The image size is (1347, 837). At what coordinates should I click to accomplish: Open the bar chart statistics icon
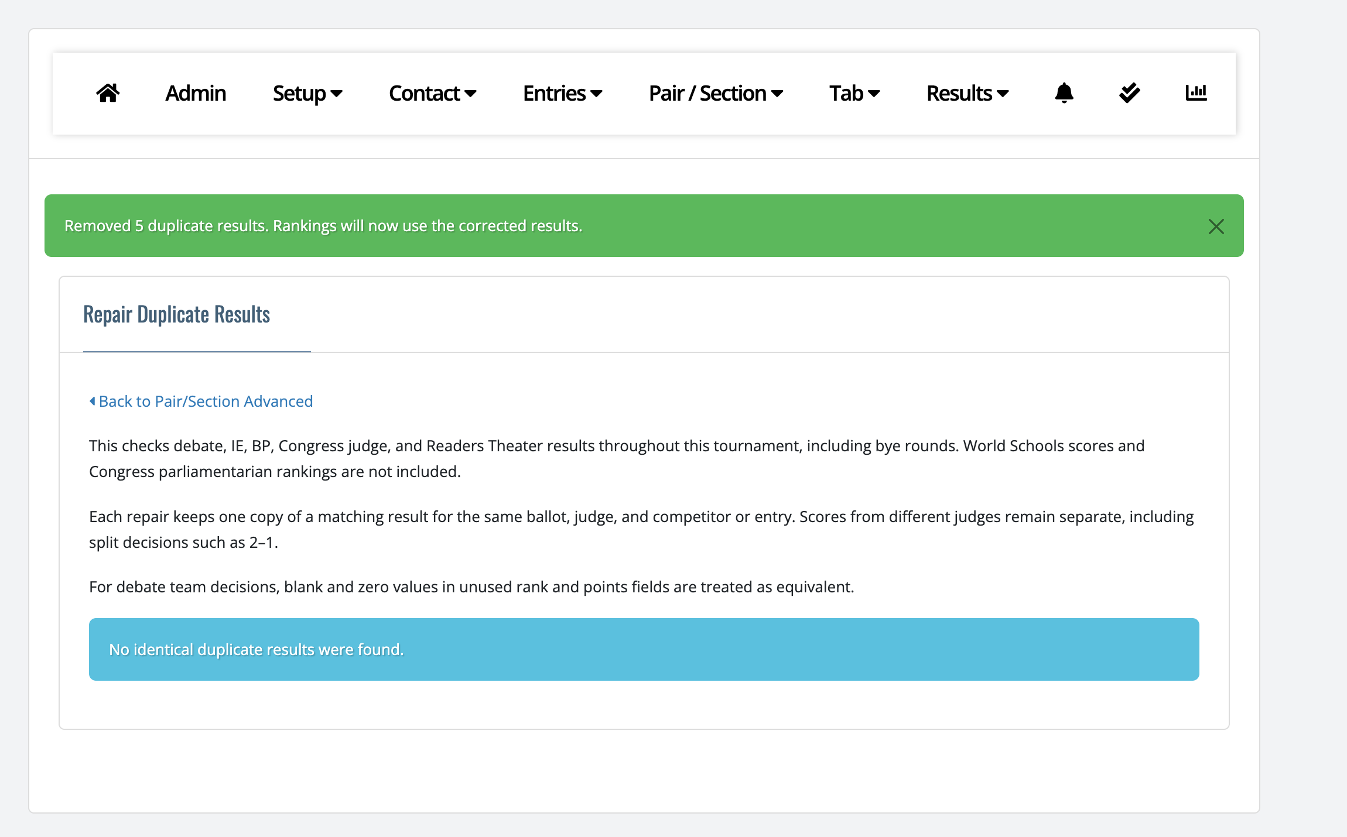click(1196, 93)
